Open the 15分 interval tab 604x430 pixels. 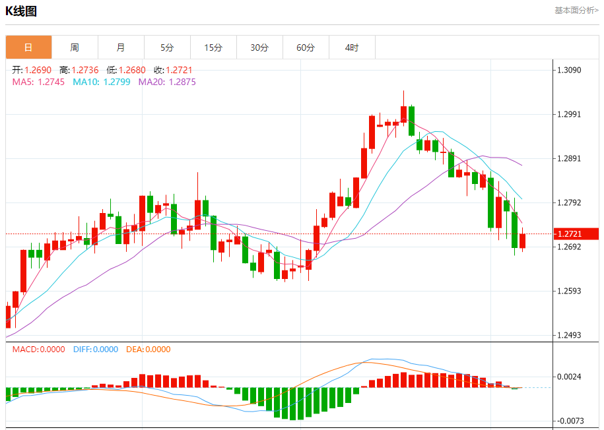[x=213, y=47]
